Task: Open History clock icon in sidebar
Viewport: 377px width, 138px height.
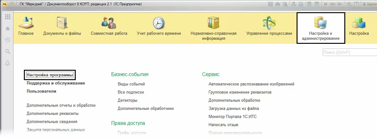Action: (x=8, y=40)
